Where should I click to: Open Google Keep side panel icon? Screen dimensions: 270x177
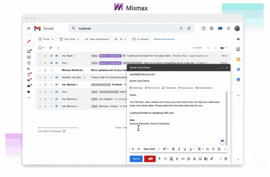pyautogui.click(x=238, y=59)
